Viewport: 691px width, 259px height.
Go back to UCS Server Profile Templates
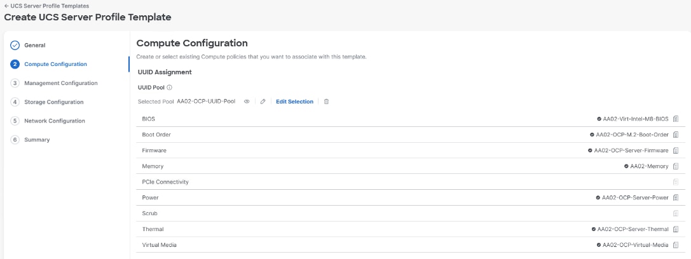tap(46, 6)
